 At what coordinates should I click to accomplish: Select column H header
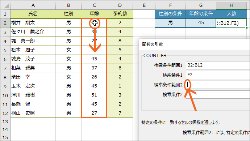pos(232,5)
